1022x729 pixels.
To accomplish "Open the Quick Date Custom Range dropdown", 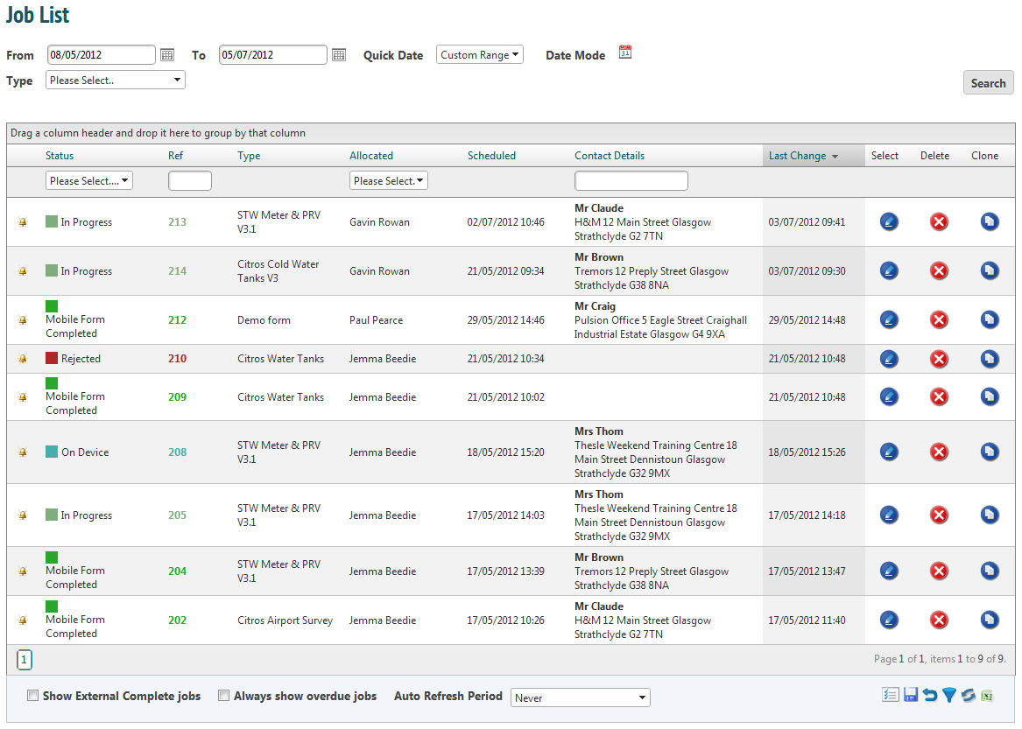I will [x=480, y=55].
